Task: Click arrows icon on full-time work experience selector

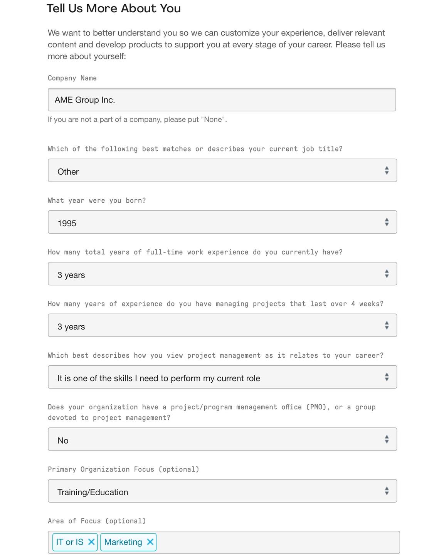Action: (387, 274)
